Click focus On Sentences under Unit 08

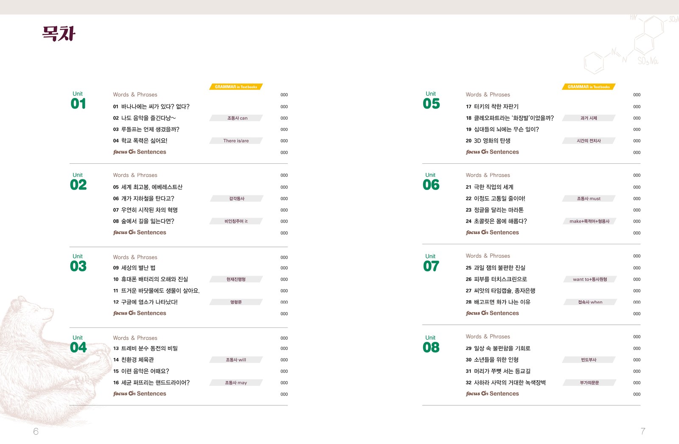pos(492,394)
